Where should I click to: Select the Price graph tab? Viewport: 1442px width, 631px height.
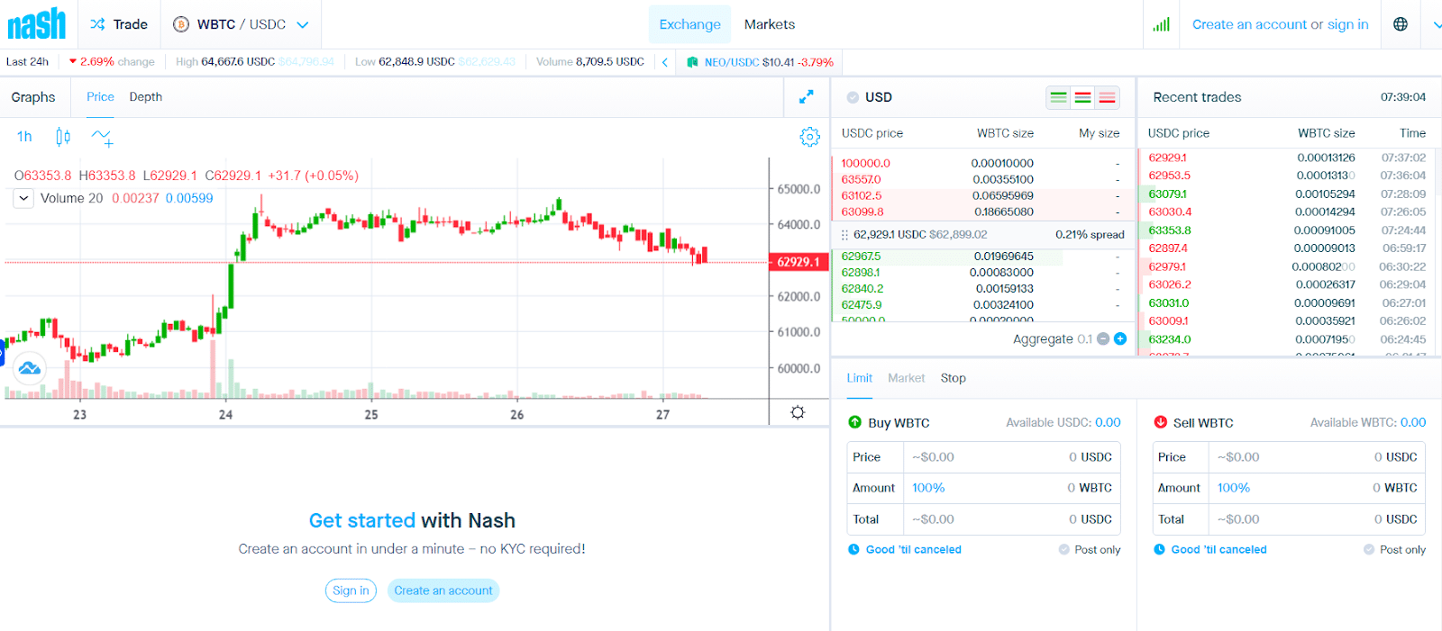[x=100, y=96]
